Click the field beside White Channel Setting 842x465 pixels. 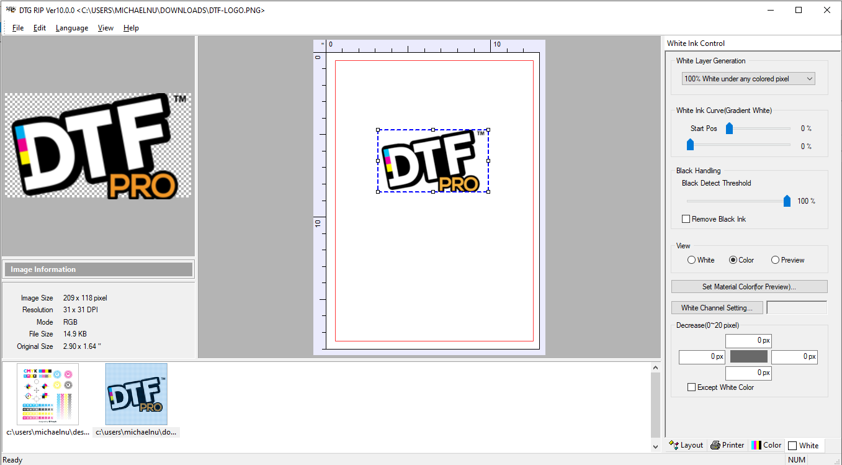tap(797, 308)
